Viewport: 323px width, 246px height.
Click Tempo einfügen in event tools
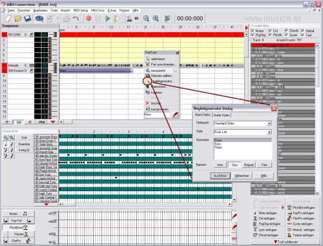301,235
